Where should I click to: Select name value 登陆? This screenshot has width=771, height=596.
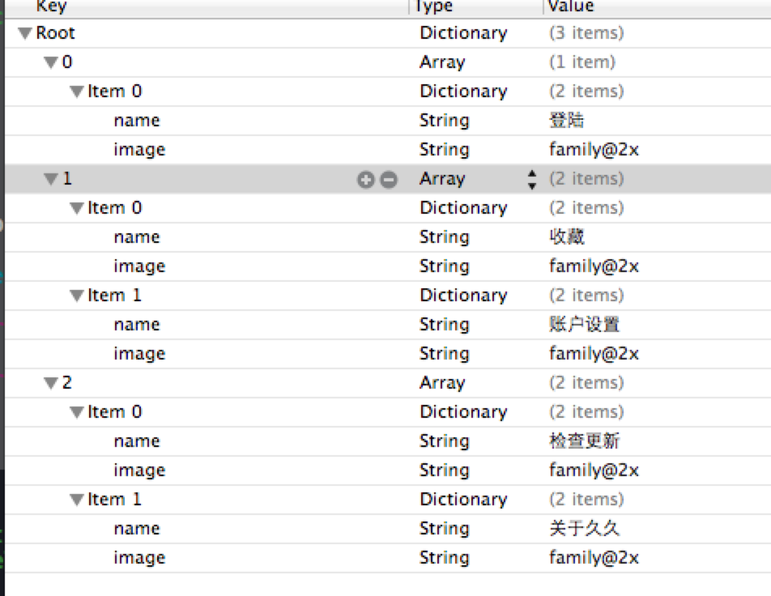(566, 121)
